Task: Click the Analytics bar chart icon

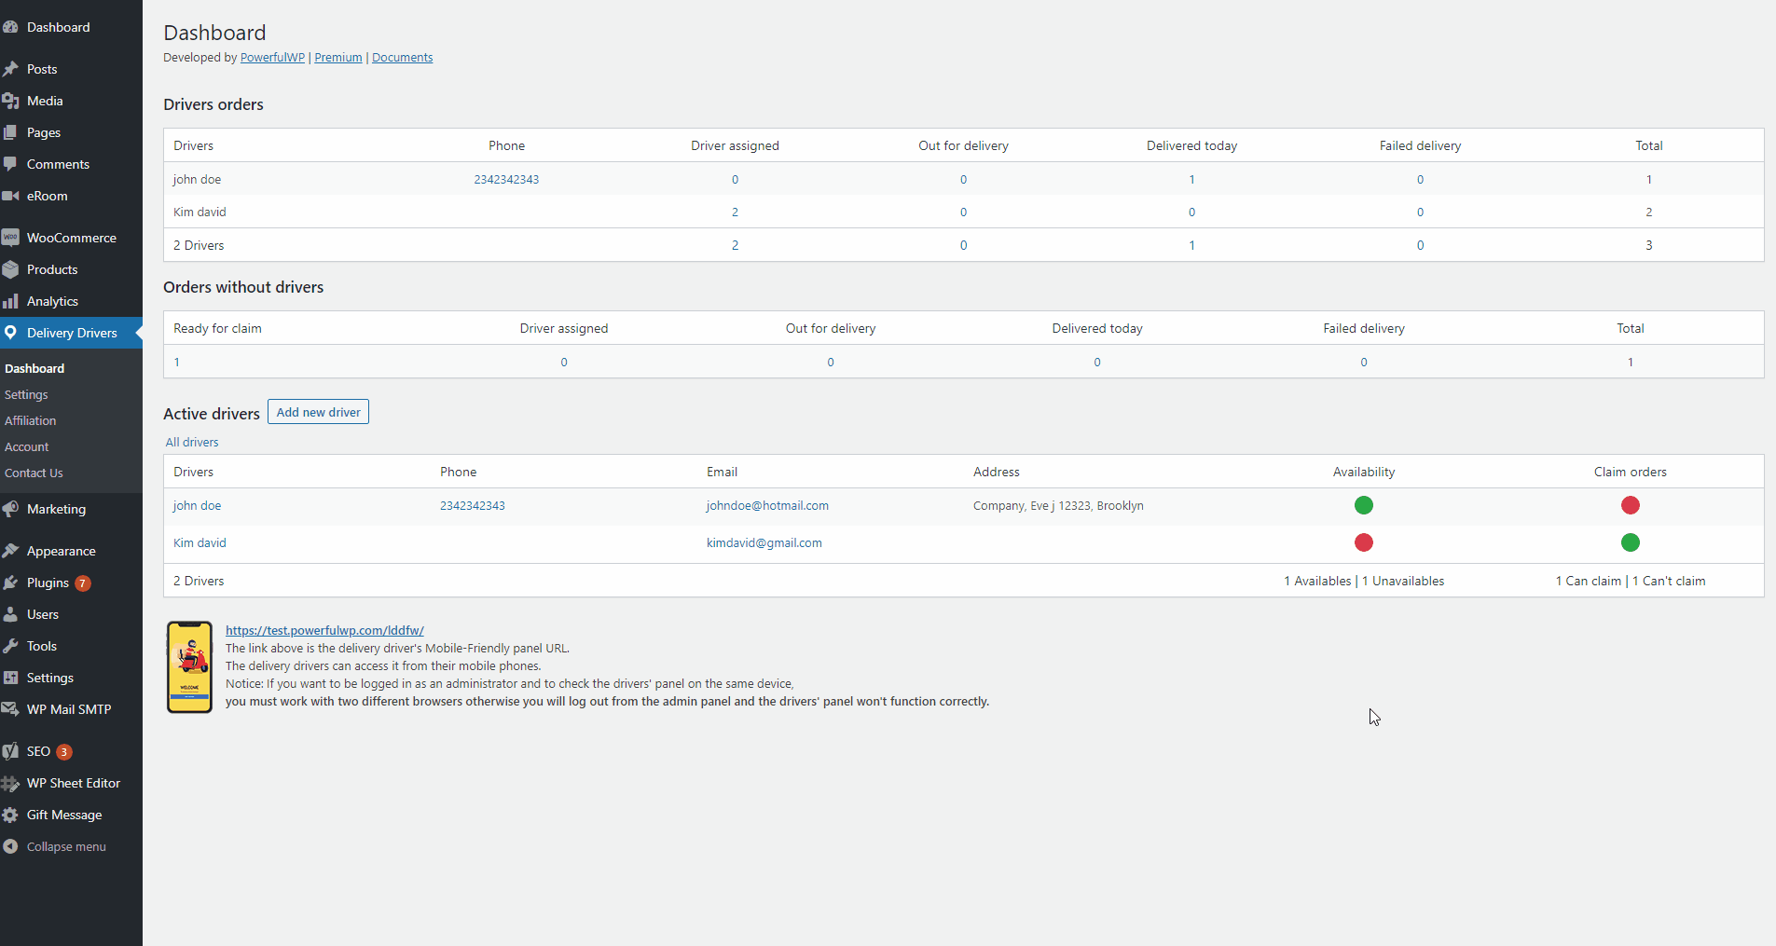Action: [10, 301]
